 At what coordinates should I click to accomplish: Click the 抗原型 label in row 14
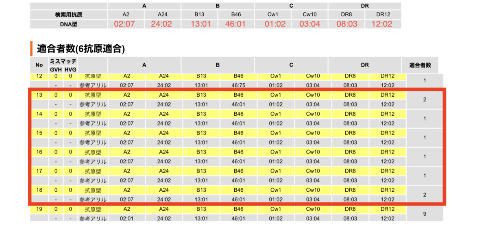tap(93, 114)
